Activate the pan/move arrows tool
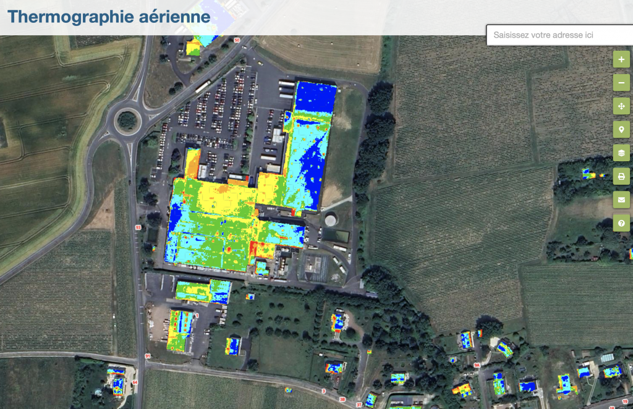 (x=621, y=106)
